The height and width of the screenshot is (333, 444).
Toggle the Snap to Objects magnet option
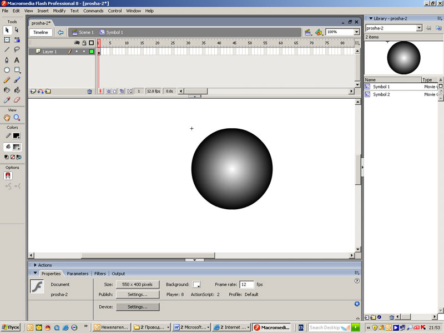8,175
